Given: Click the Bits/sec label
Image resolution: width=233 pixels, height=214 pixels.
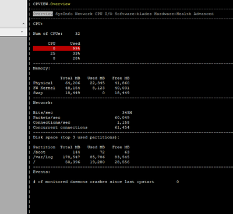Looking at the screenshot, I should pos(43,113).
